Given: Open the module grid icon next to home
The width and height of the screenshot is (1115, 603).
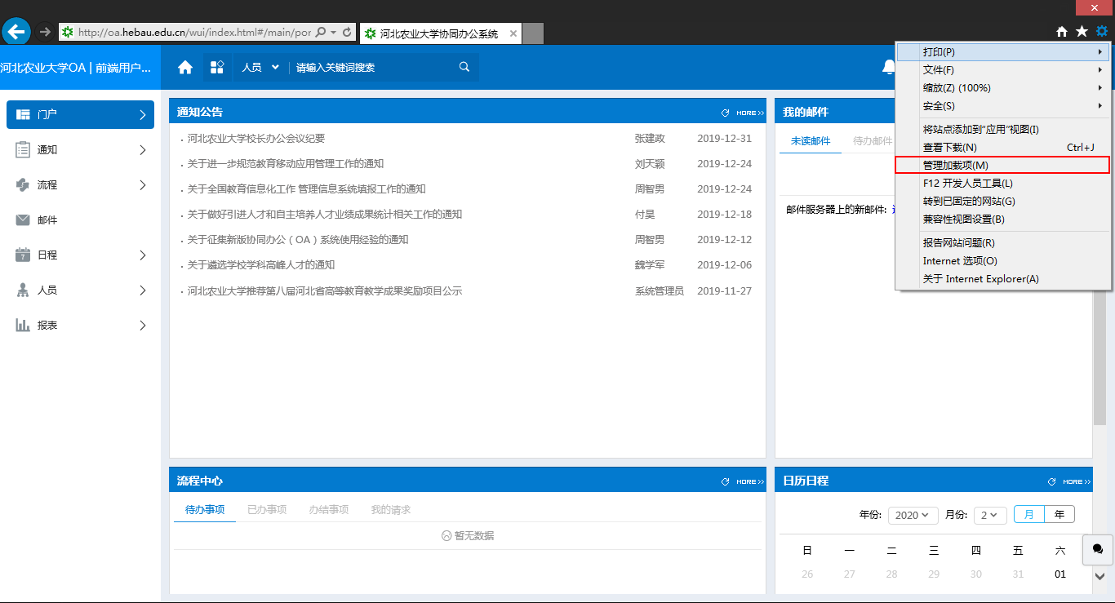Looking at the screenshot, I should (x=217, y=67).
